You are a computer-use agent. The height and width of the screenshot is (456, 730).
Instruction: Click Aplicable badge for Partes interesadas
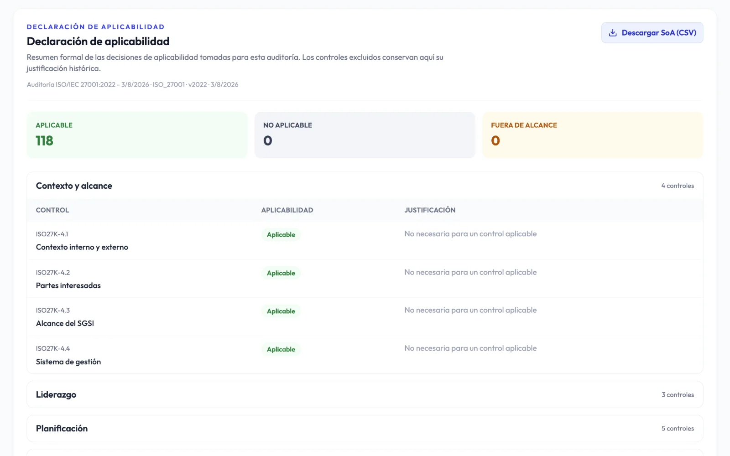click(281, 273)
